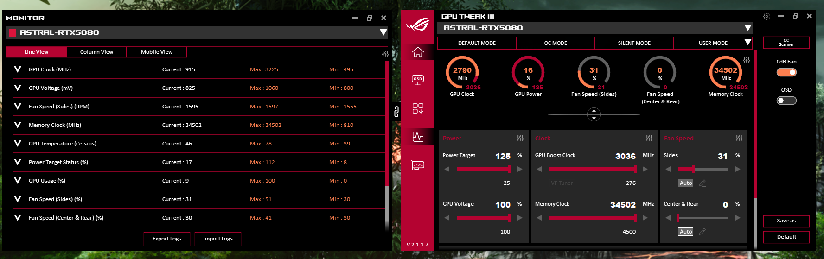Viewport: 824px width, 259px height.
Task: Click Import Logs button
Action: coord(218,239)
